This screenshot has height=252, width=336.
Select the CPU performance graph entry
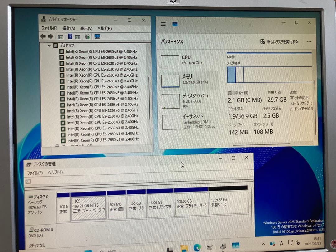pos(190,61)
